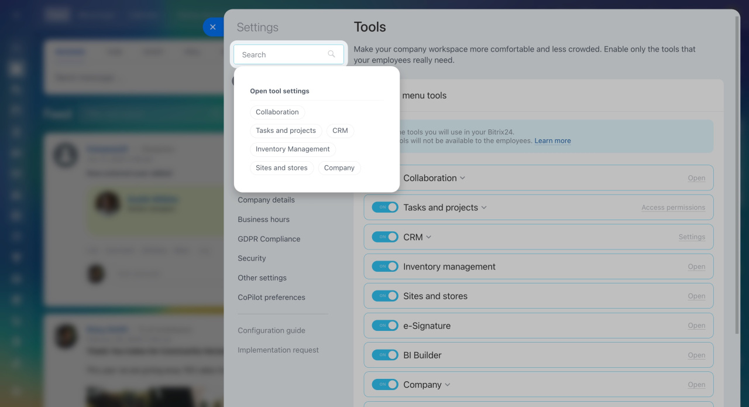This screenshot has width=749, height=407.
Task: Open CoPilot preferences section
Action: point(272,297)
